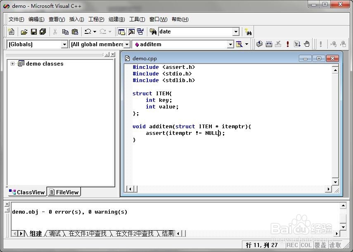Select the 组建 output tab
This screenshot has width=353, height=252.
[x=36, y=233]
